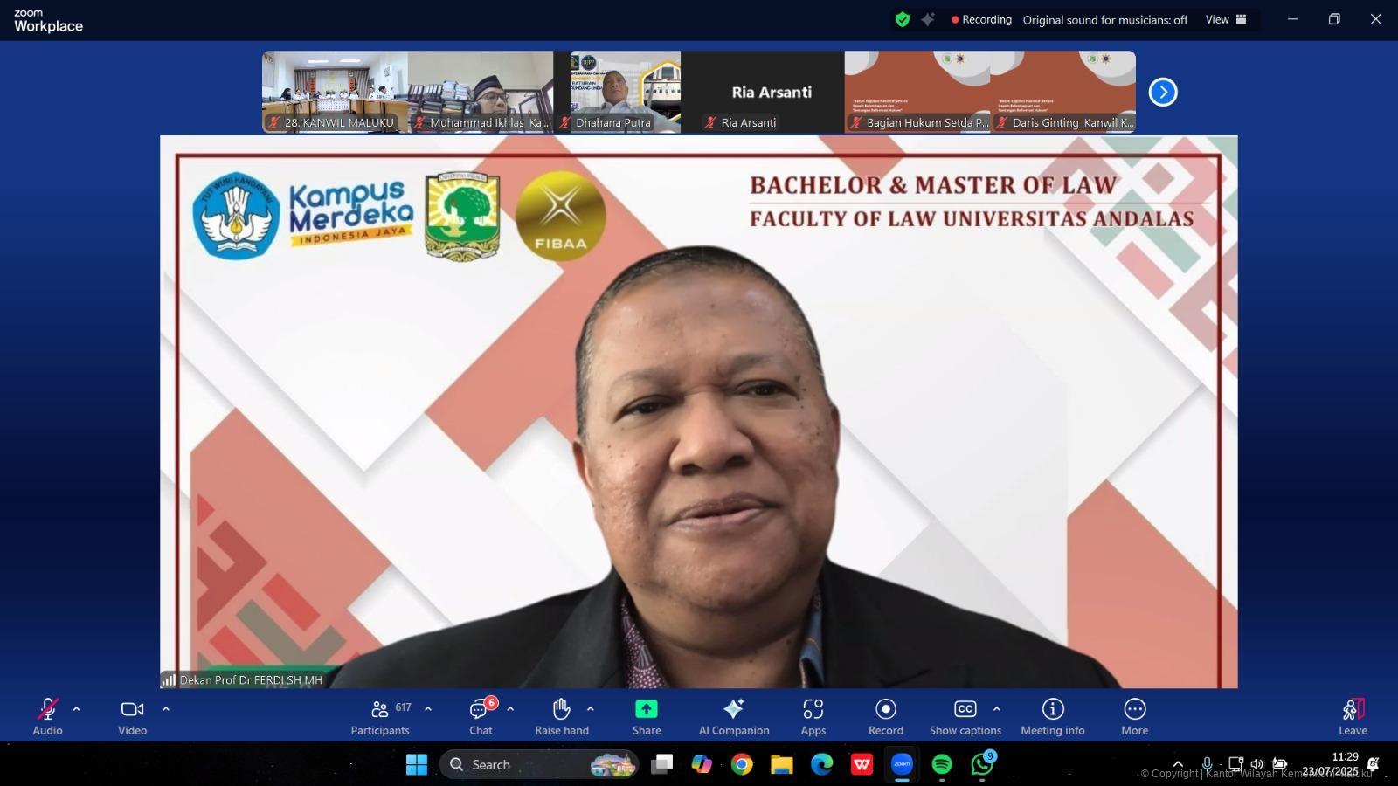1398x786 pixels.
Task: Start recording with Record button
Action: point(885,716)
